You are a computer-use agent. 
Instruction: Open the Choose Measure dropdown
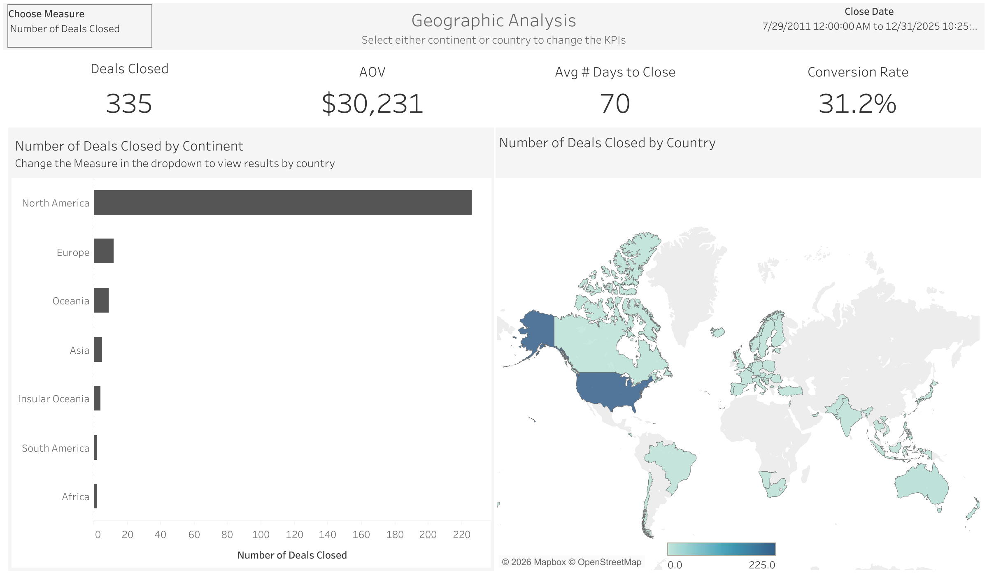80,29
